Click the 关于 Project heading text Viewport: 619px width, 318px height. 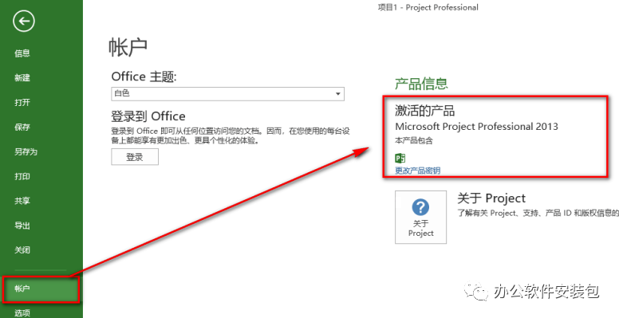[x=491, y=198]
